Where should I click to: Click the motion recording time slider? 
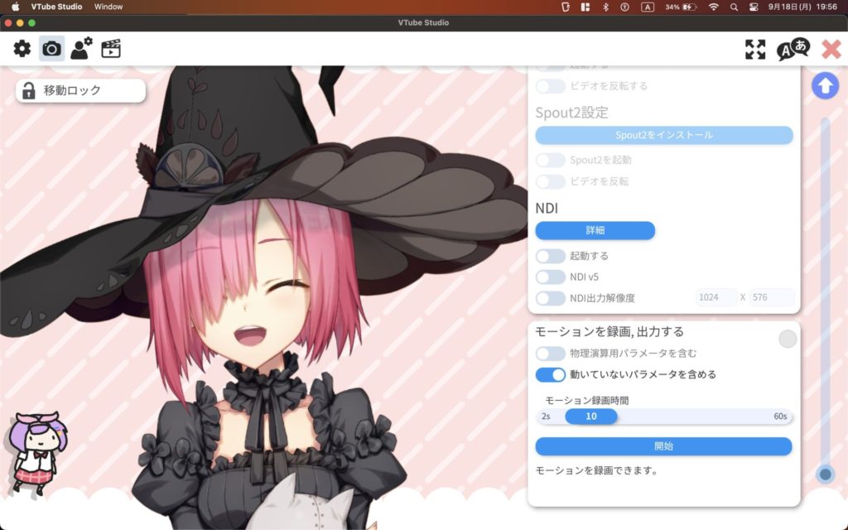(x=663, y=417)
